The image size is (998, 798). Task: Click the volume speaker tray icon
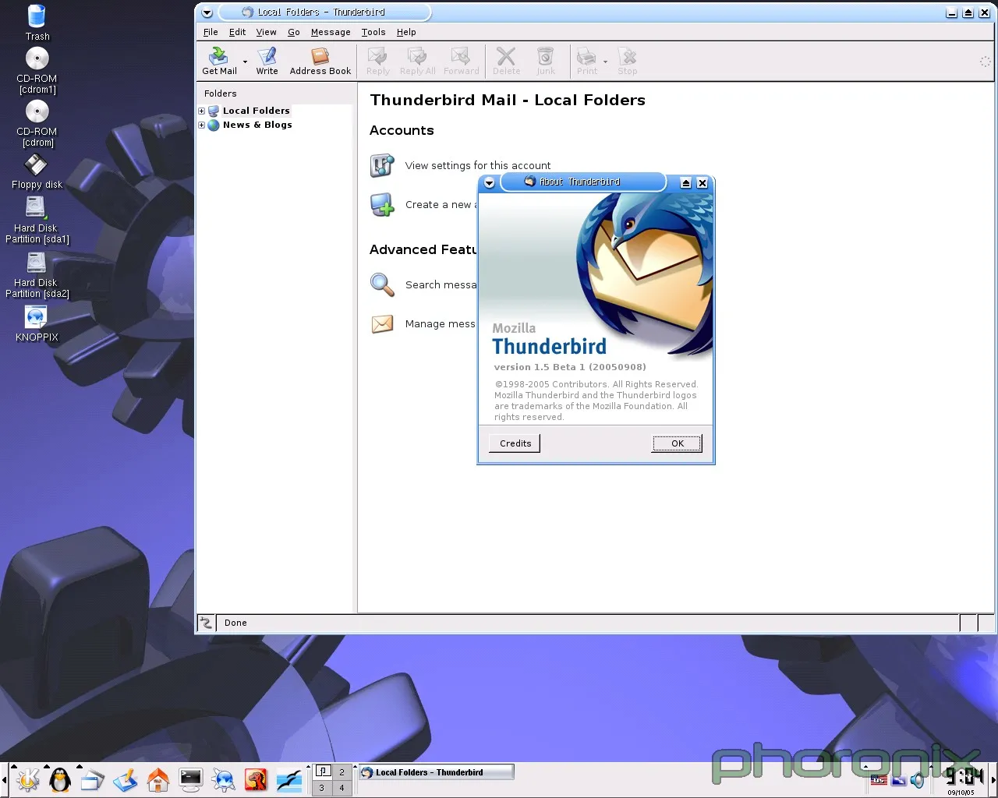click(x=918, y=780)
